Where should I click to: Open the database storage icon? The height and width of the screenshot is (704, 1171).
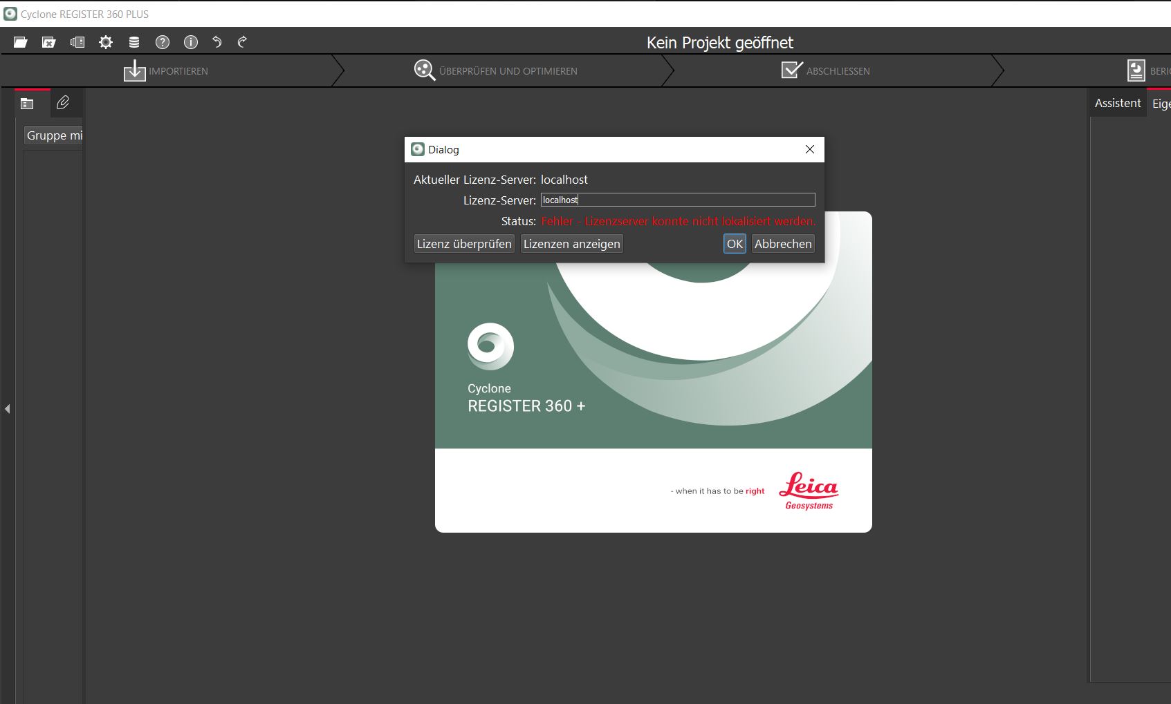coord(134,42)
